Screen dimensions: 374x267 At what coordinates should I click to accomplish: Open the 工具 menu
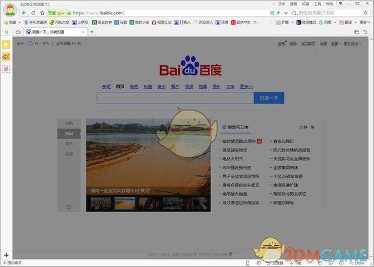click(317, 4)
